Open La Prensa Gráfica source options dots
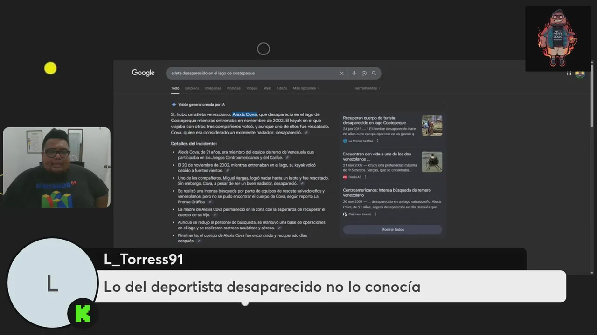Screen dimensions: 597x335 [377, 141]
